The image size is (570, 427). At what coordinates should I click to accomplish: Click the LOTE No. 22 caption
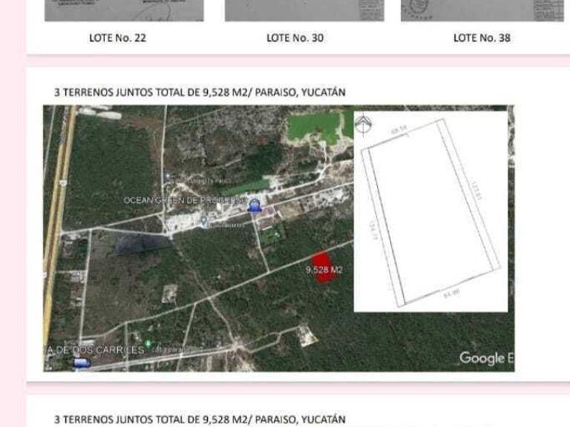(x=118, y=38)
